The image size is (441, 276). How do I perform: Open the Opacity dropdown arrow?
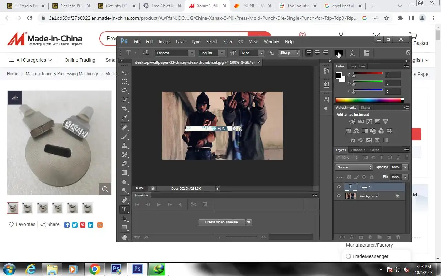tap(405, 167)
